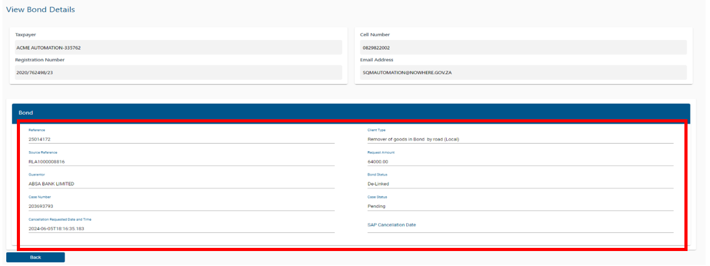Click the Bond Status field De-Linked
The image size is (710, 266).
point(520,184)
